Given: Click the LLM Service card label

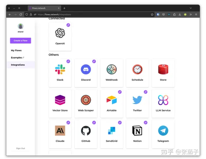Looking at the screenshot, I should pos(163,111).
